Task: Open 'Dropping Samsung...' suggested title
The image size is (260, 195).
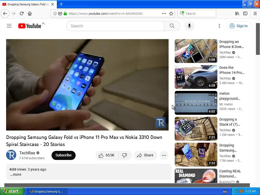Action: [228, 148]
